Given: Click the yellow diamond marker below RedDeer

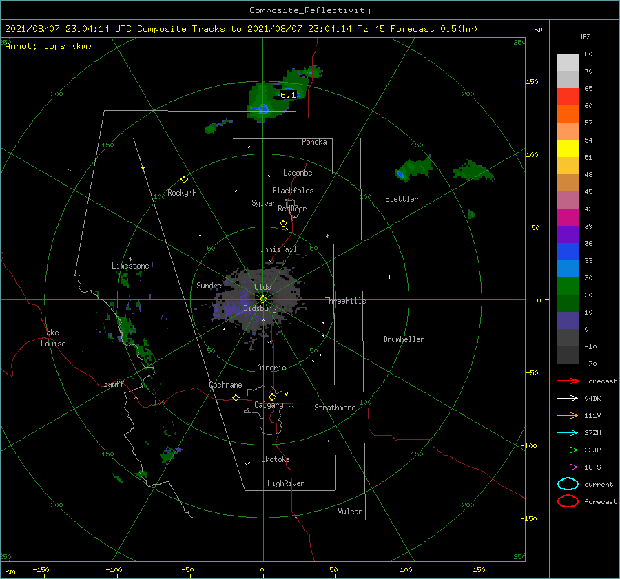Looking at the screenshot, I should tap(283, 224).
